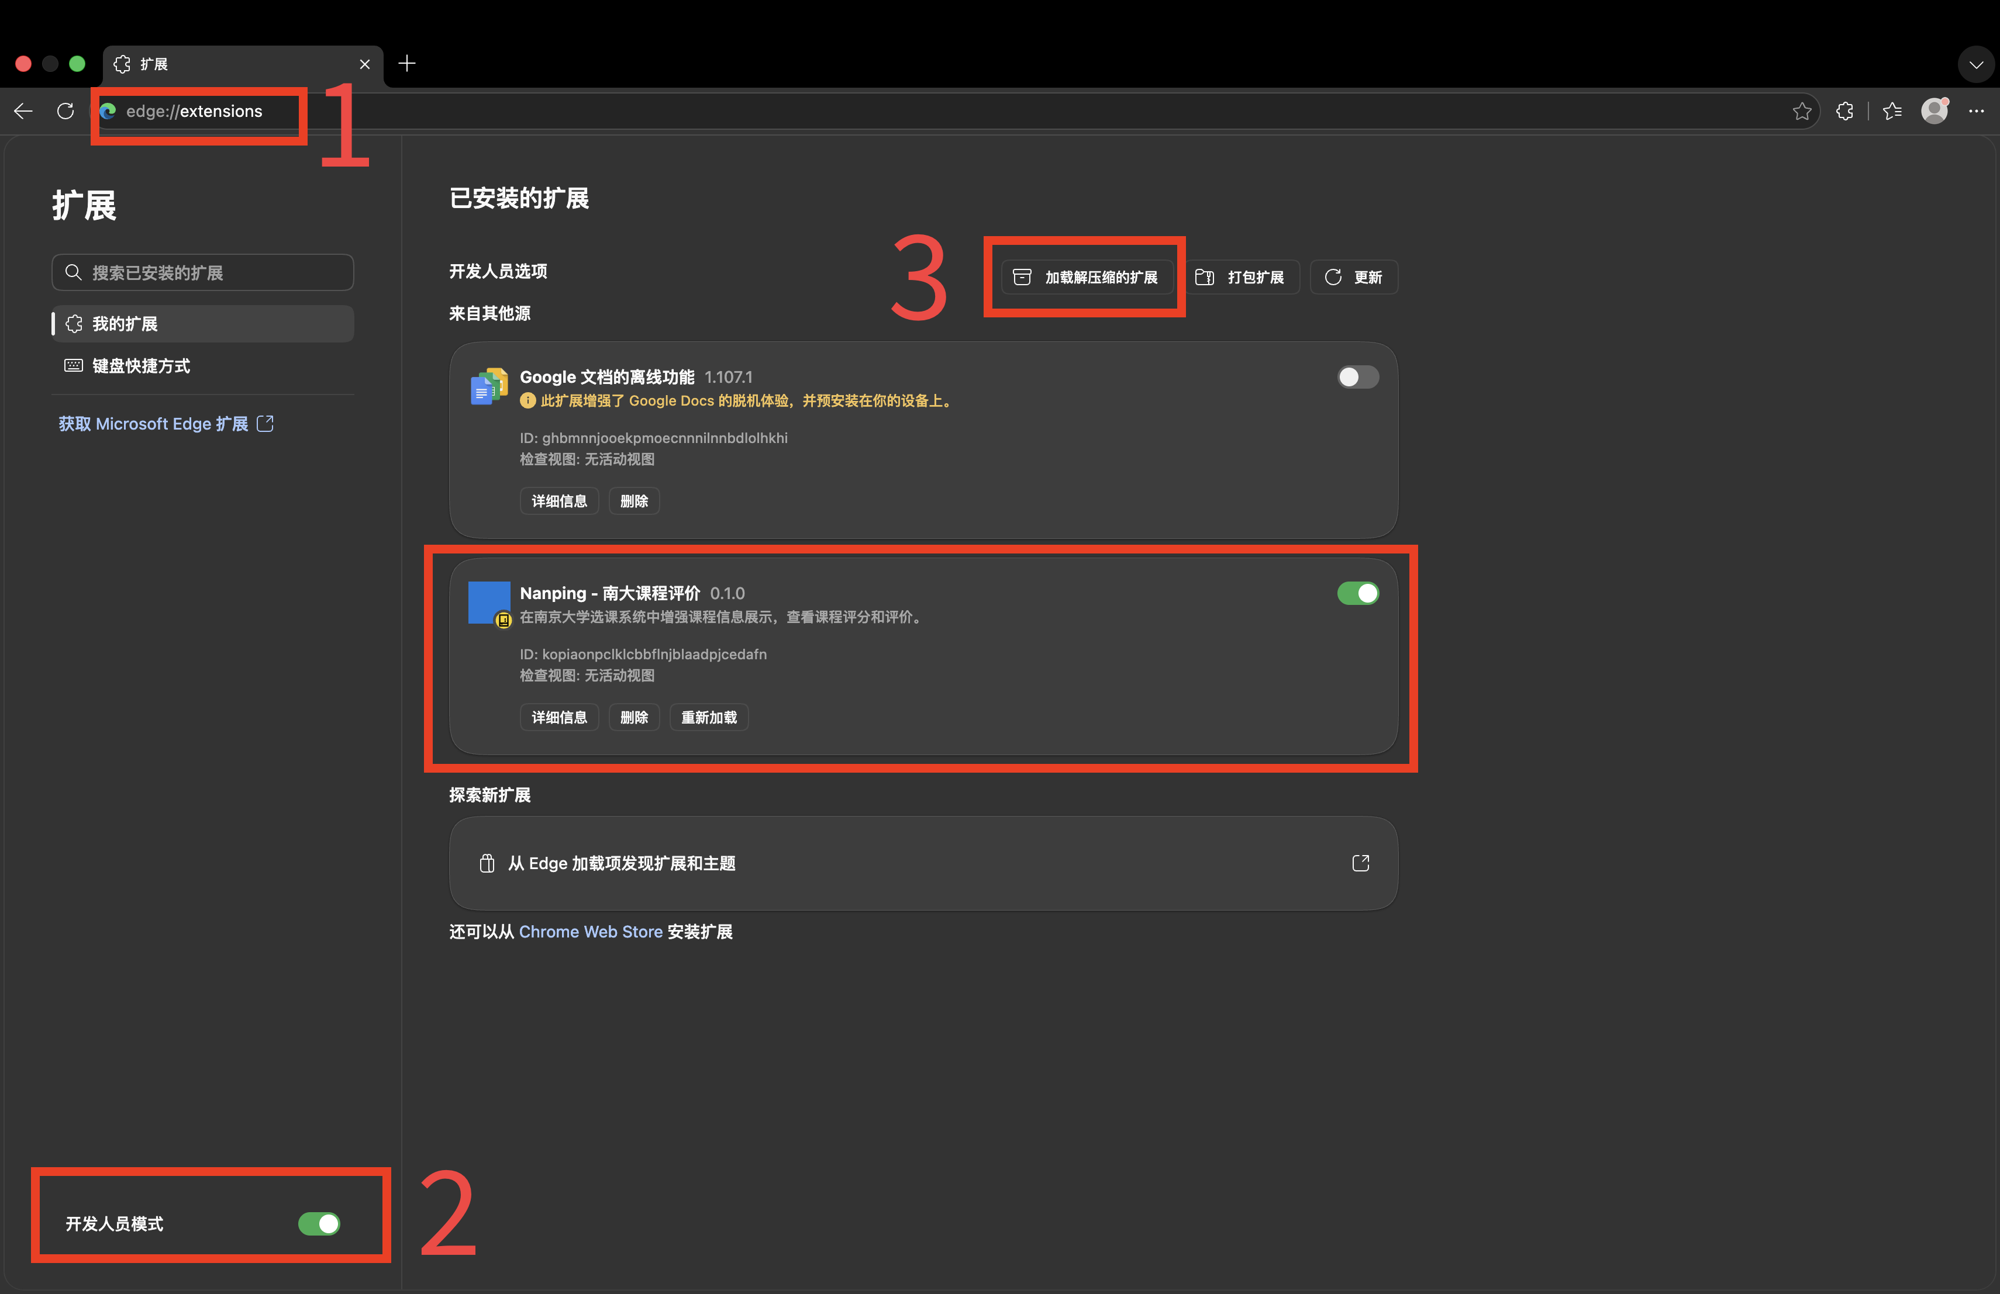Click 加载解压缩的扩展 button

click(1086, 277)
